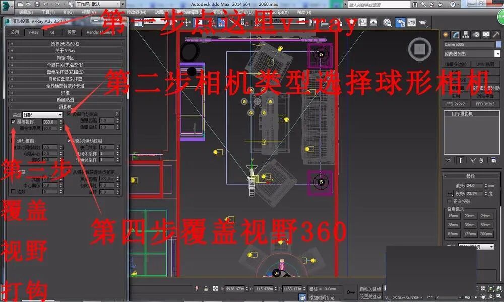Switch to the V-Ray tab in render setup
The height and width of the screenshot is (302, 504).
[33, 32]
